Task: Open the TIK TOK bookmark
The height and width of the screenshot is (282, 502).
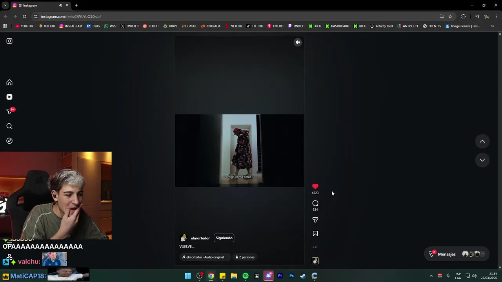Action: (255, 26)
